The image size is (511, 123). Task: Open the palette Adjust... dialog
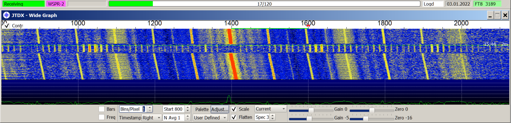(219, 109)
